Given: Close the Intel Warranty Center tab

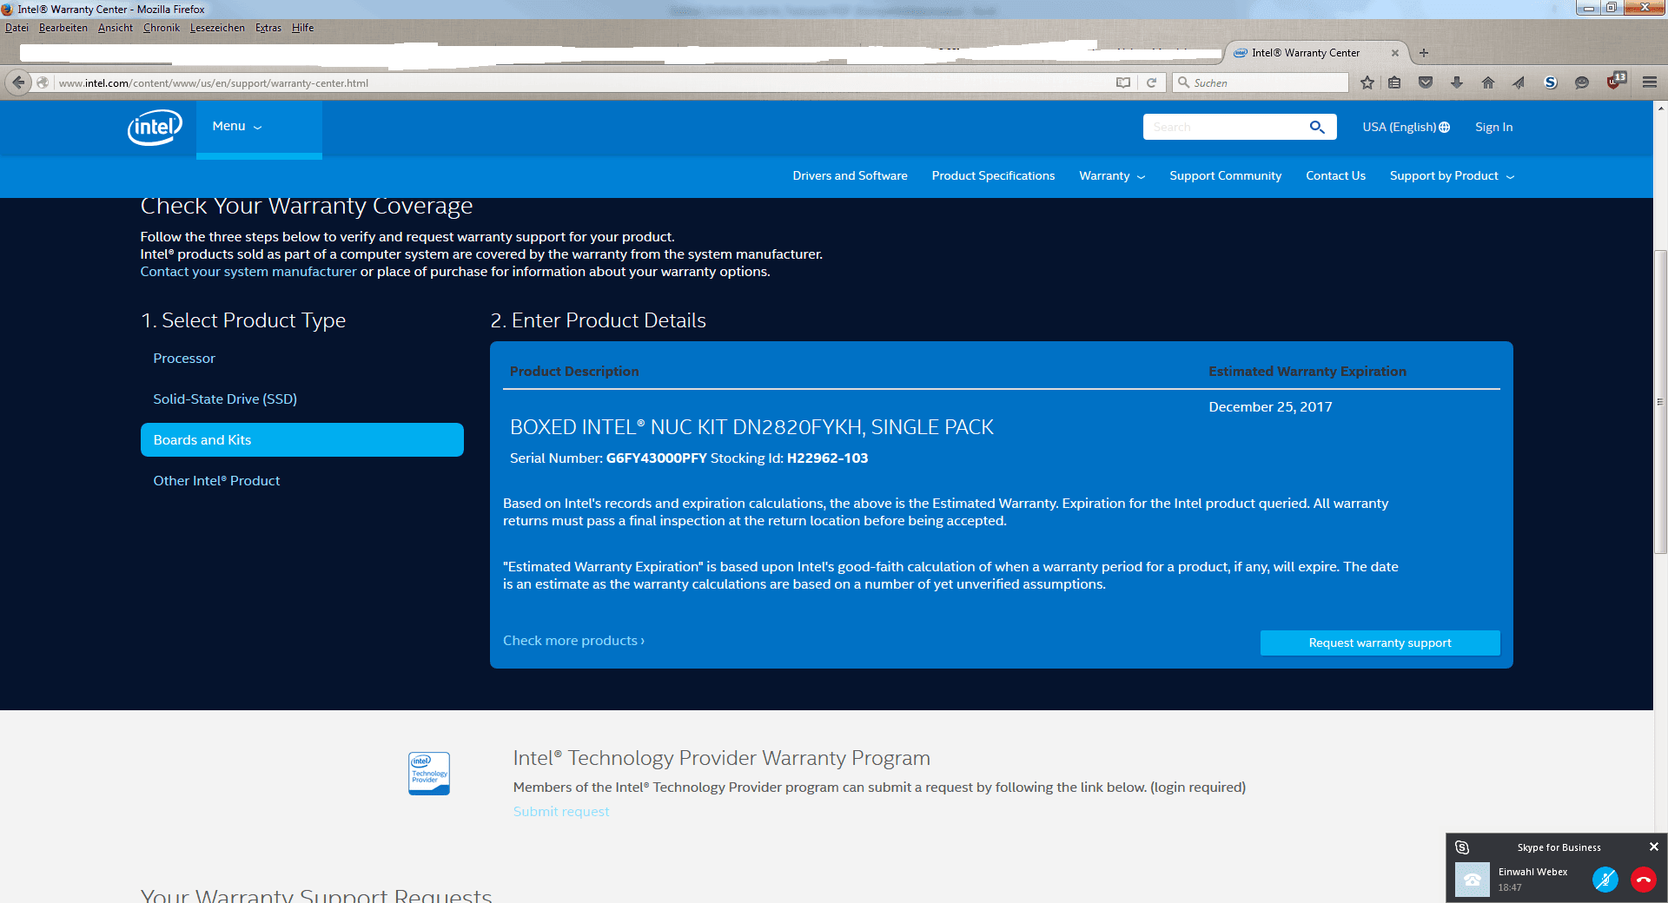Looking at the screenshot, I should [x=1395, y=53].
